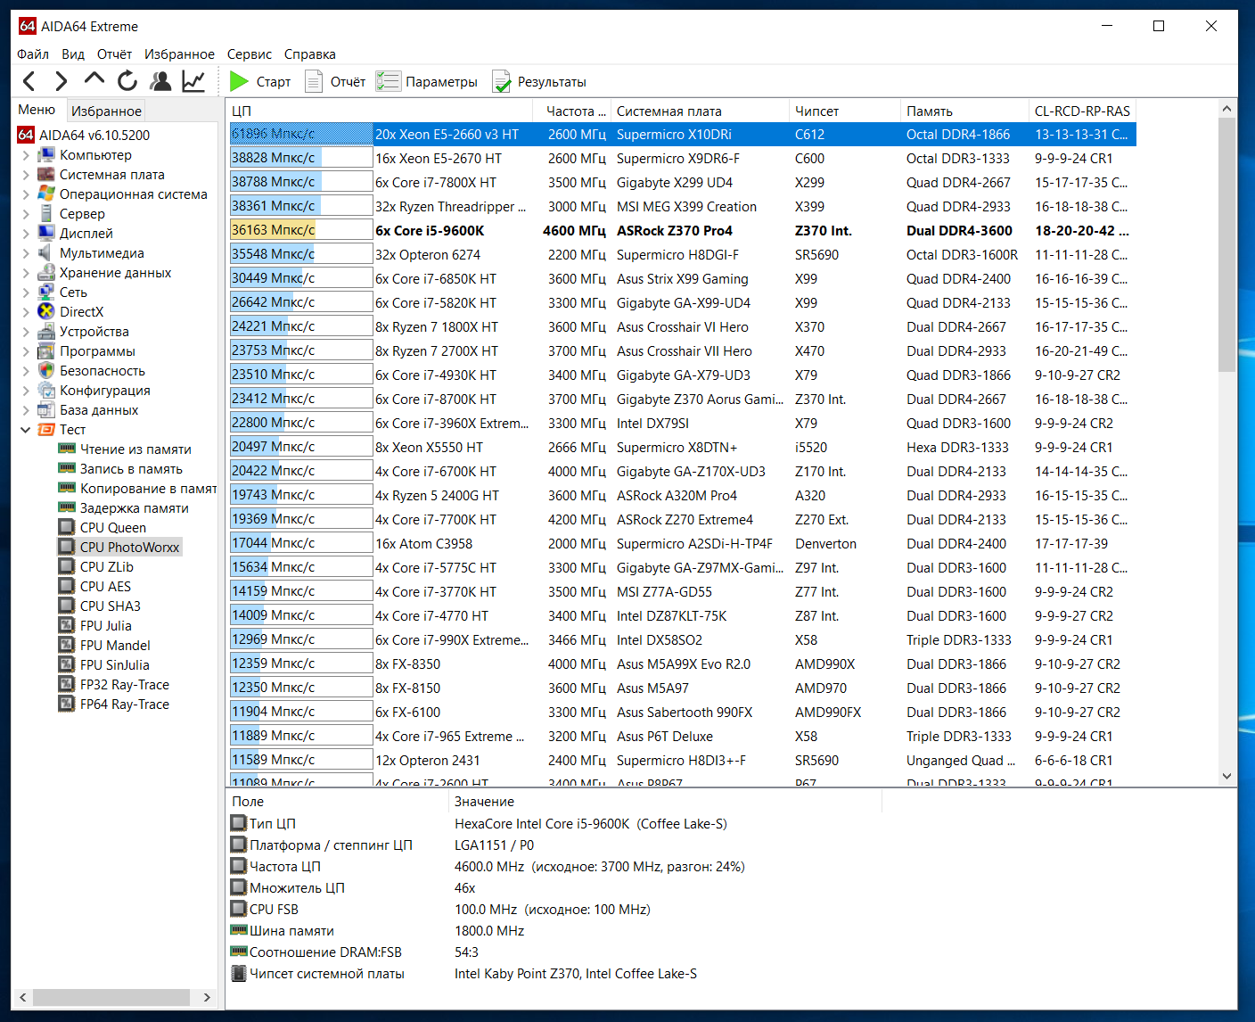Expand the Устройства tree node
The width and height of the screenshot is (1255, 1022).
tap(26, 331)
